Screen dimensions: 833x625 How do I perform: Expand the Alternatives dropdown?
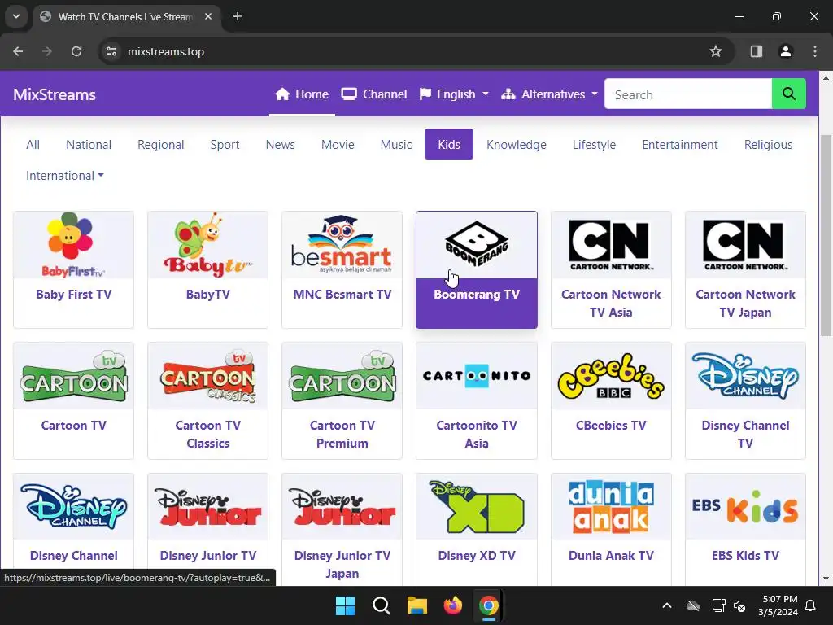click(549, 94)
